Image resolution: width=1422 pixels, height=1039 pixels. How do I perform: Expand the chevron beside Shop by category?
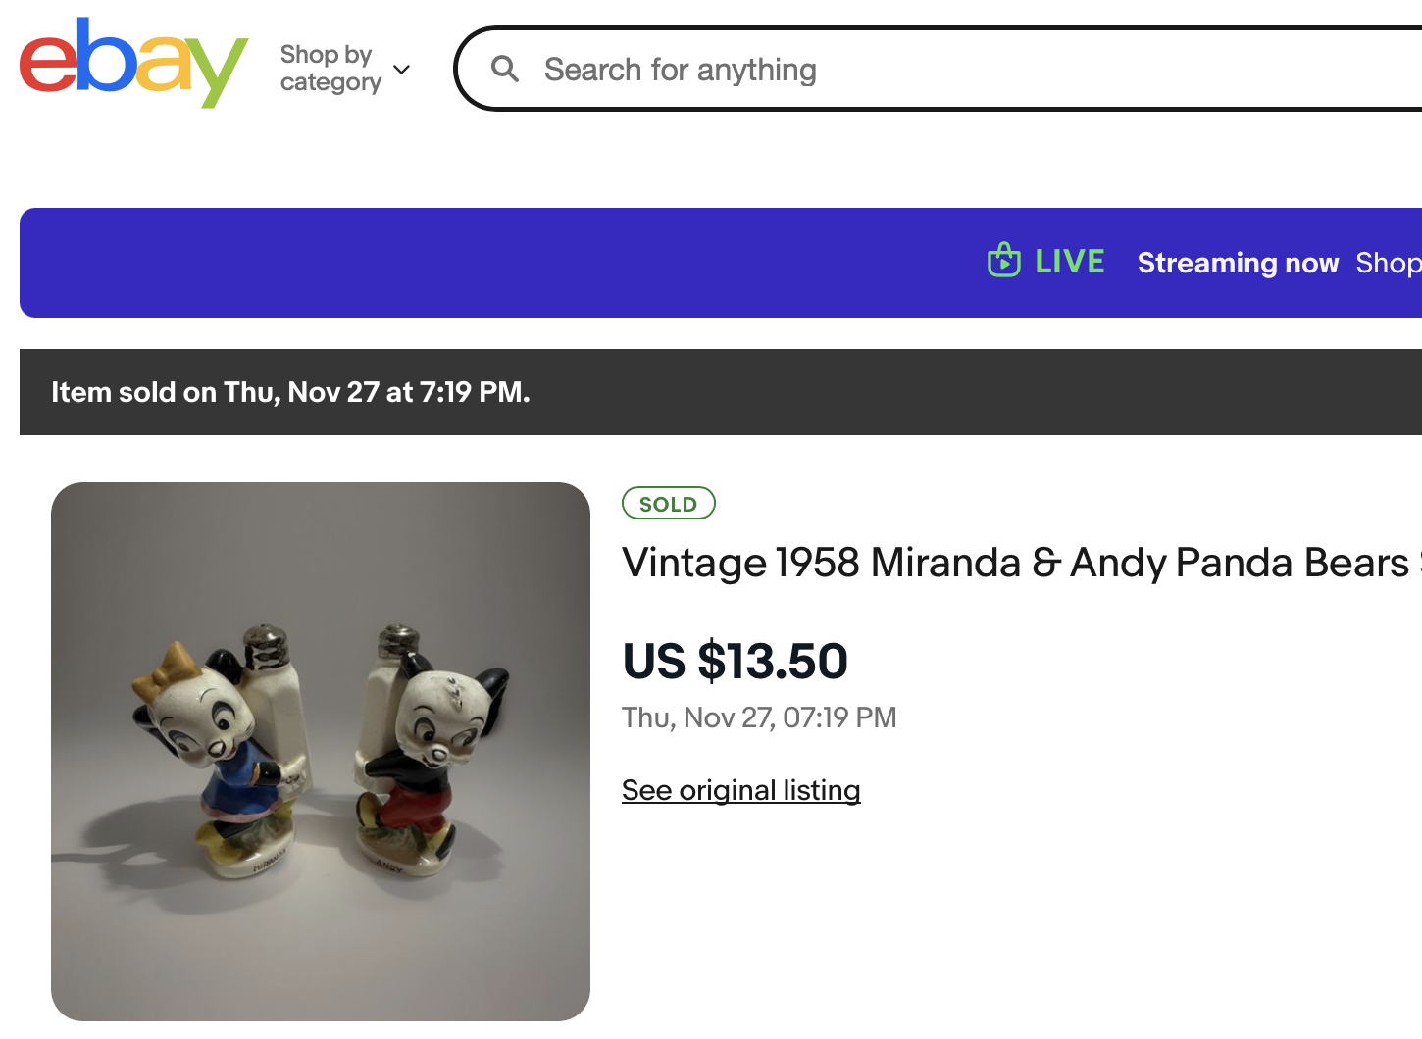(401, 70)
